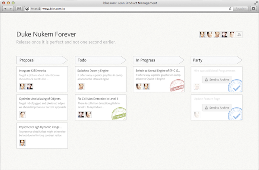
Task: Open Optimize Anti-aliasing of Objects card
Action: pos(42,107)
